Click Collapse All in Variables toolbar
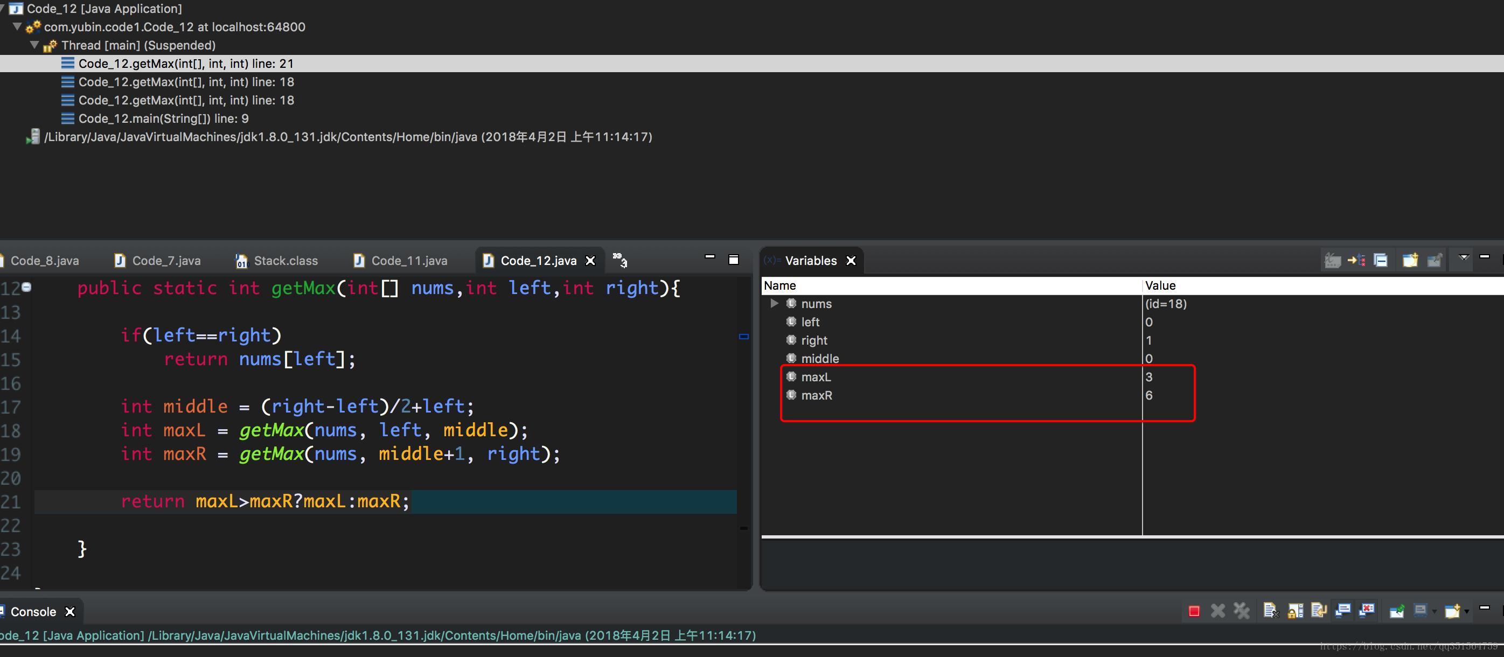 (x=1380, y=260)
